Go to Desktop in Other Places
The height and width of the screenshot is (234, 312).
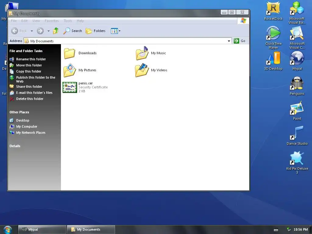click(23, 120)
